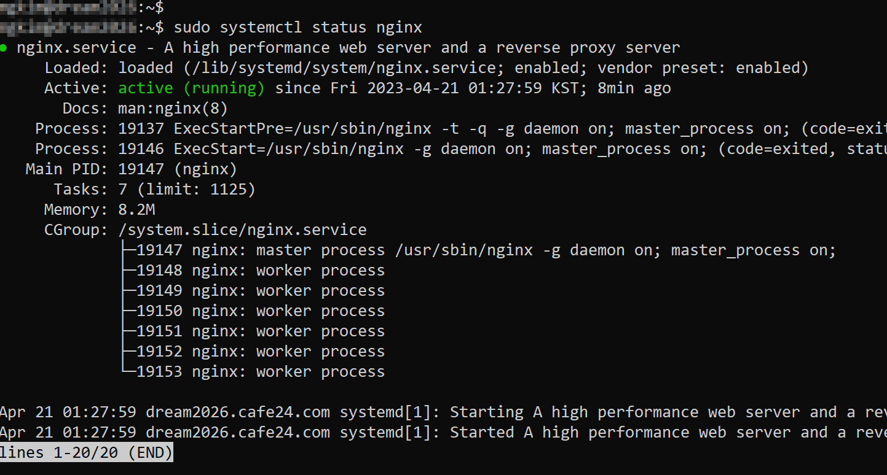Click the '19147 nginx: master process' tree row

tap(479, 250)
